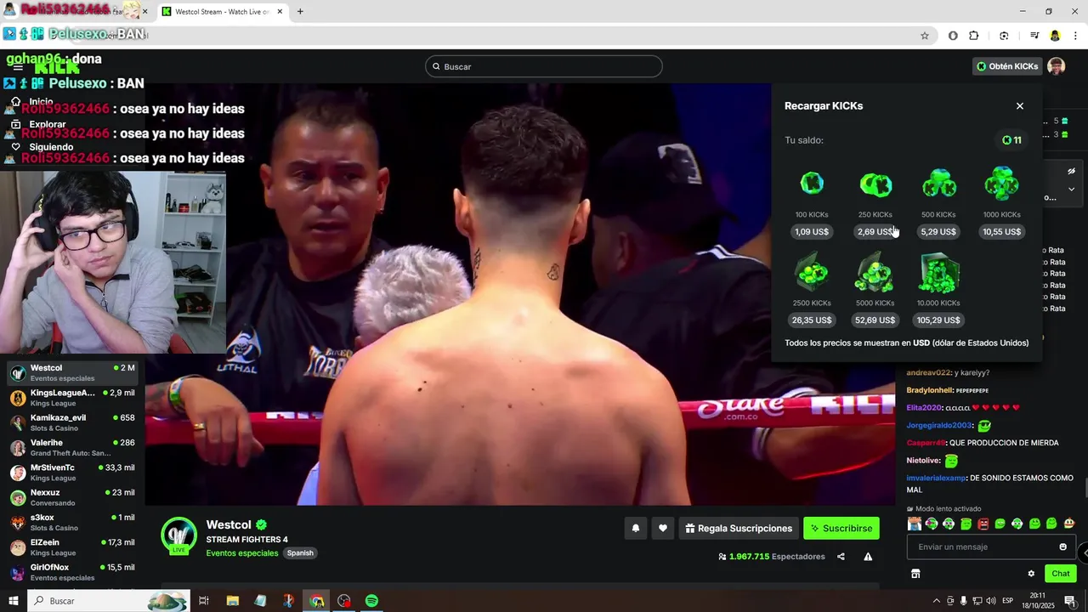The image size is (1088, 612).
Task: Open the Westcol channel avatar
Action: click(x=179, y=535)
